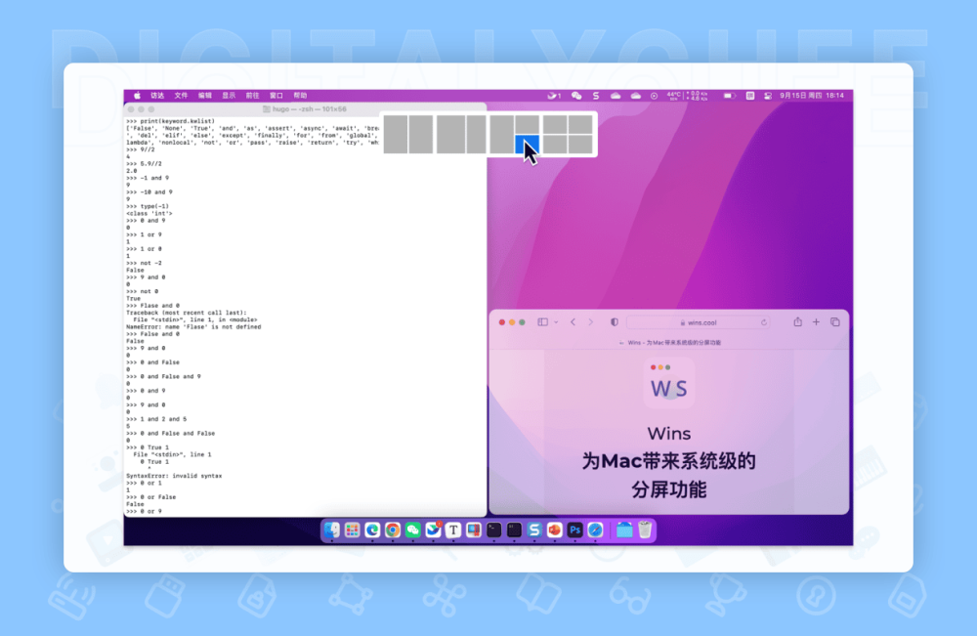Click the date and time 9月15日 18:14
The width and height of the screenshot is (977, 636).
point(812,96)
